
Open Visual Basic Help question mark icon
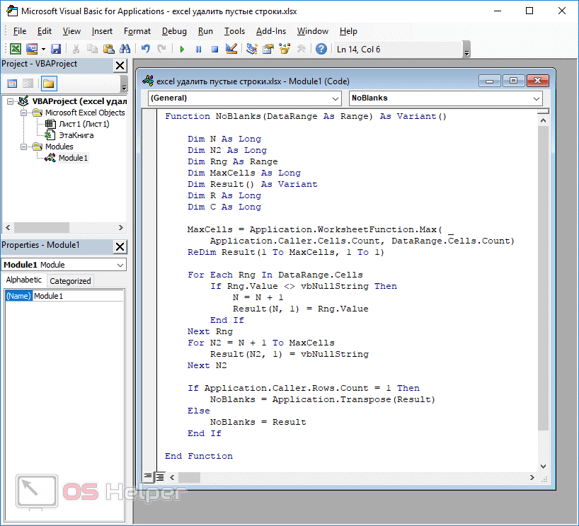pyautogui.click(x=321, y=49)
